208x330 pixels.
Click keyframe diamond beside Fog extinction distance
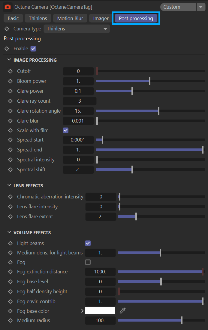coord(11,272)
